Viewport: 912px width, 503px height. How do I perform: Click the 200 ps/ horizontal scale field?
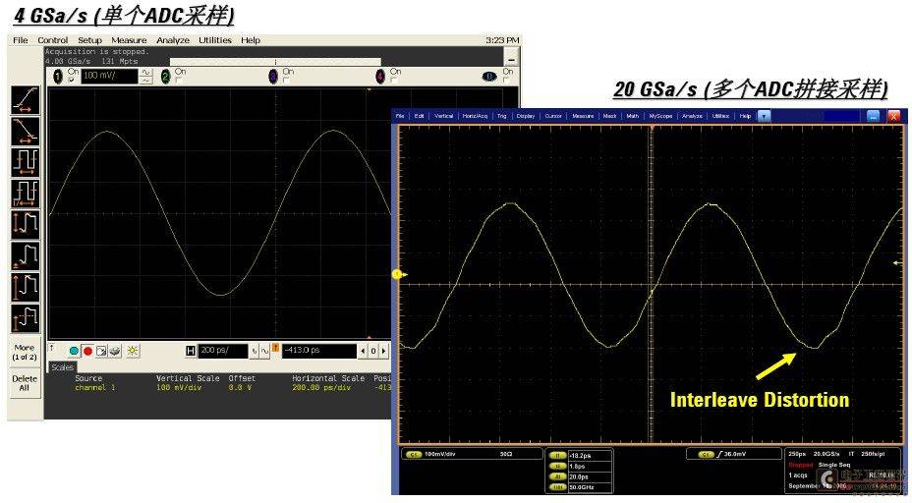coord(223,351)
